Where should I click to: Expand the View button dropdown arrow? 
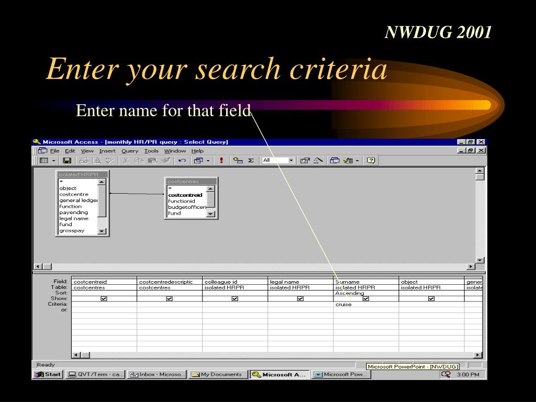[54, 161]
